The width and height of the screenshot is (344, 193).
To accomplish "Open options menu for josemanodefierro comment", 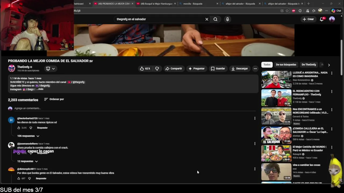I will tap(255, 144).
